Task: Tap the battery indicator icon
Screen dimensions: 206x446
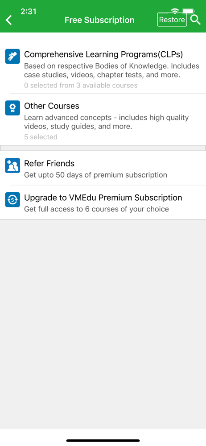Action: pos(188,11)
